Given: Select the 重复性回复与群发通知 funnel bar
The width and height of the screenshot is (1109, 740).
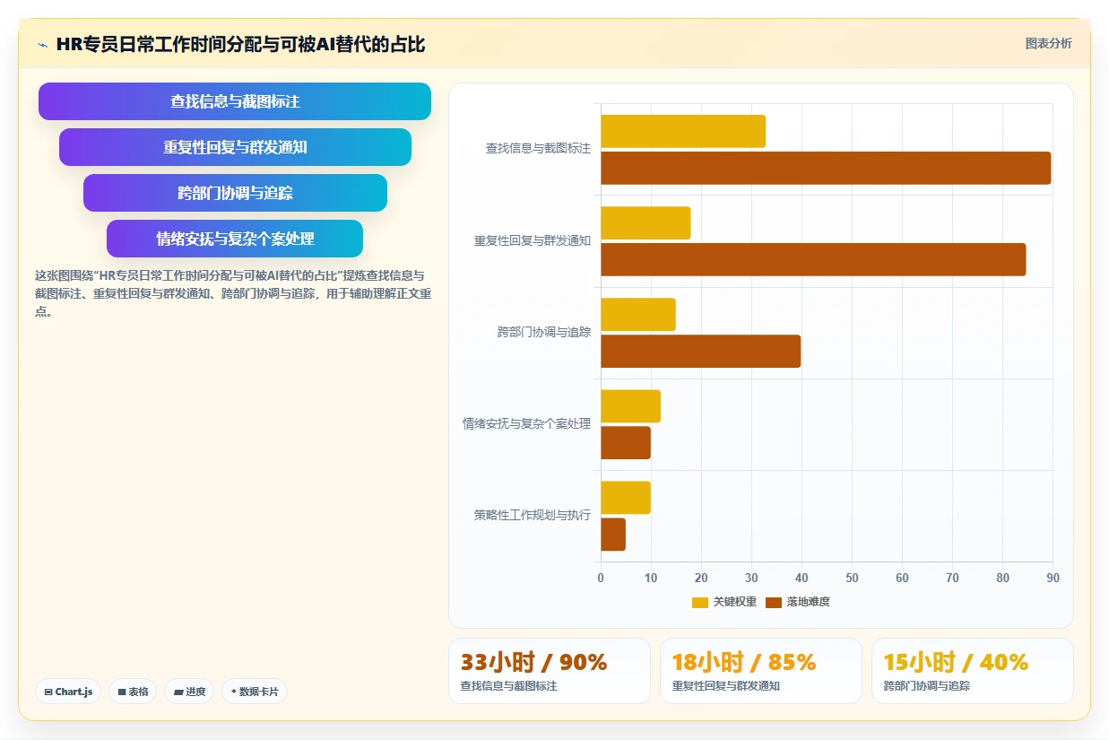Looking at the screenshot, I should tap(235, 147).
